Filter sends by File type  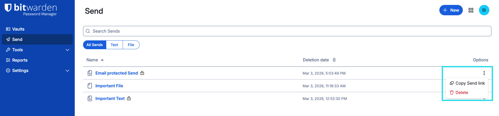[x=131, y=45]
